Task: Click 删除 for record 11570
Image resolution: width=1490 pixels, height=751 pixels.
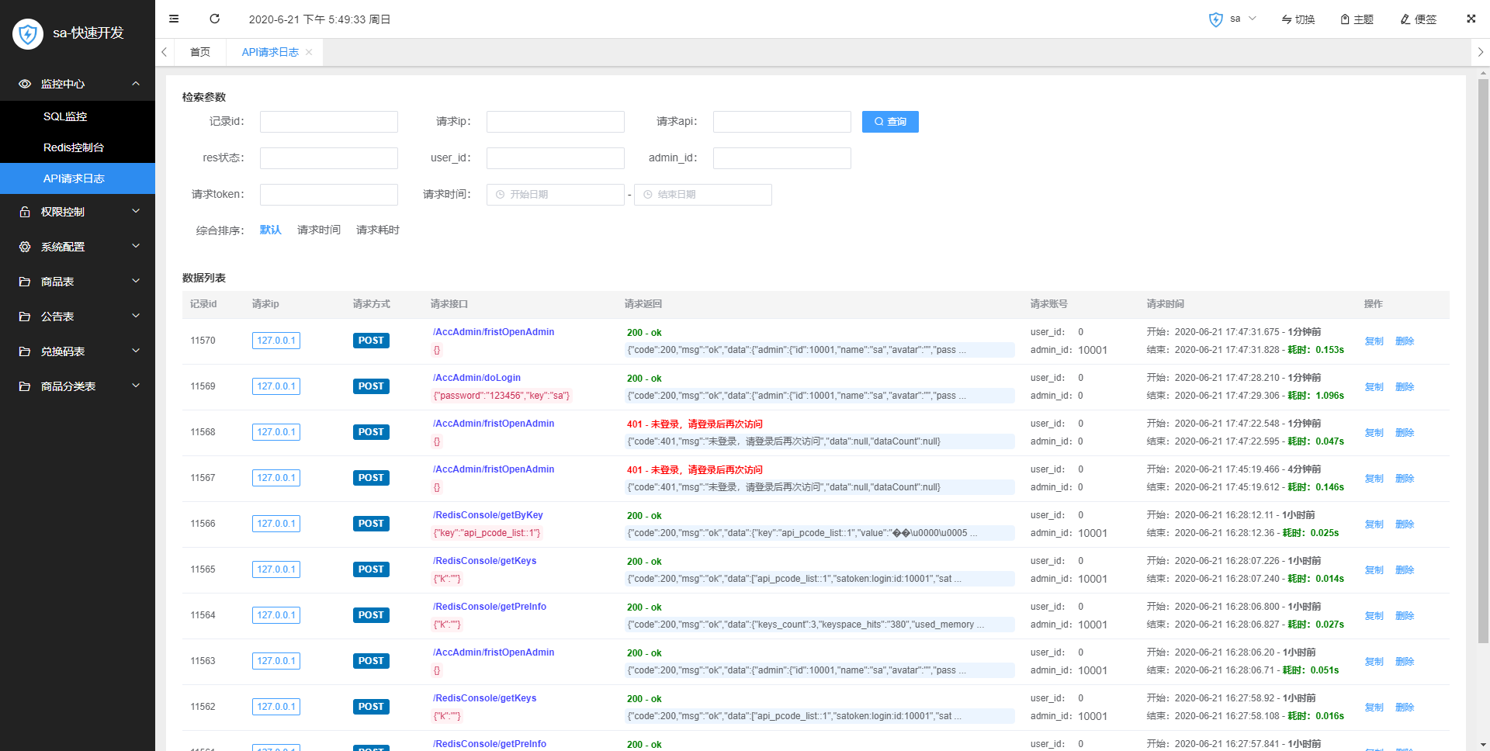Action: [x=1404, y=341]
